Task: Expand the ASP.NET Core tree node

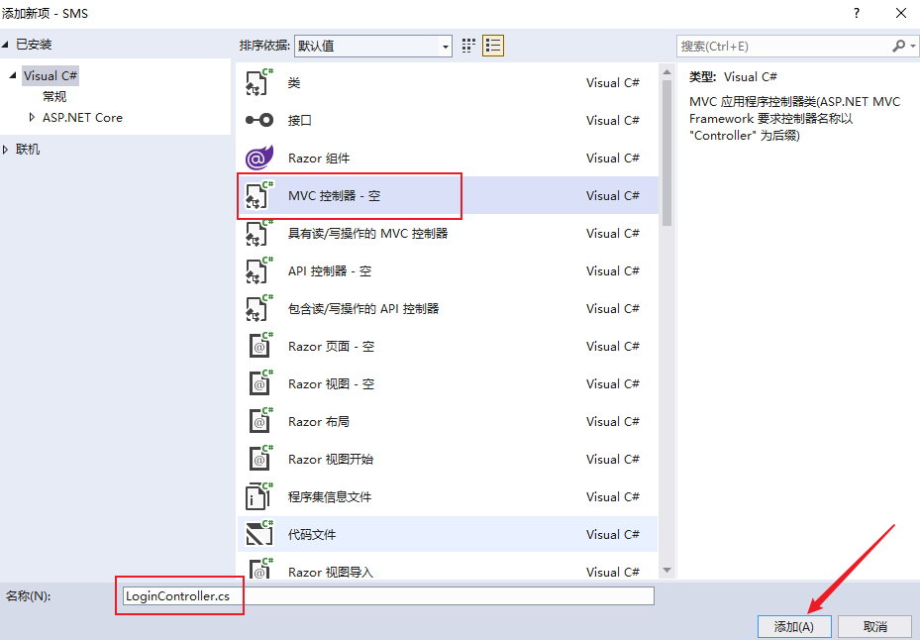Action: tap(32, 118)
